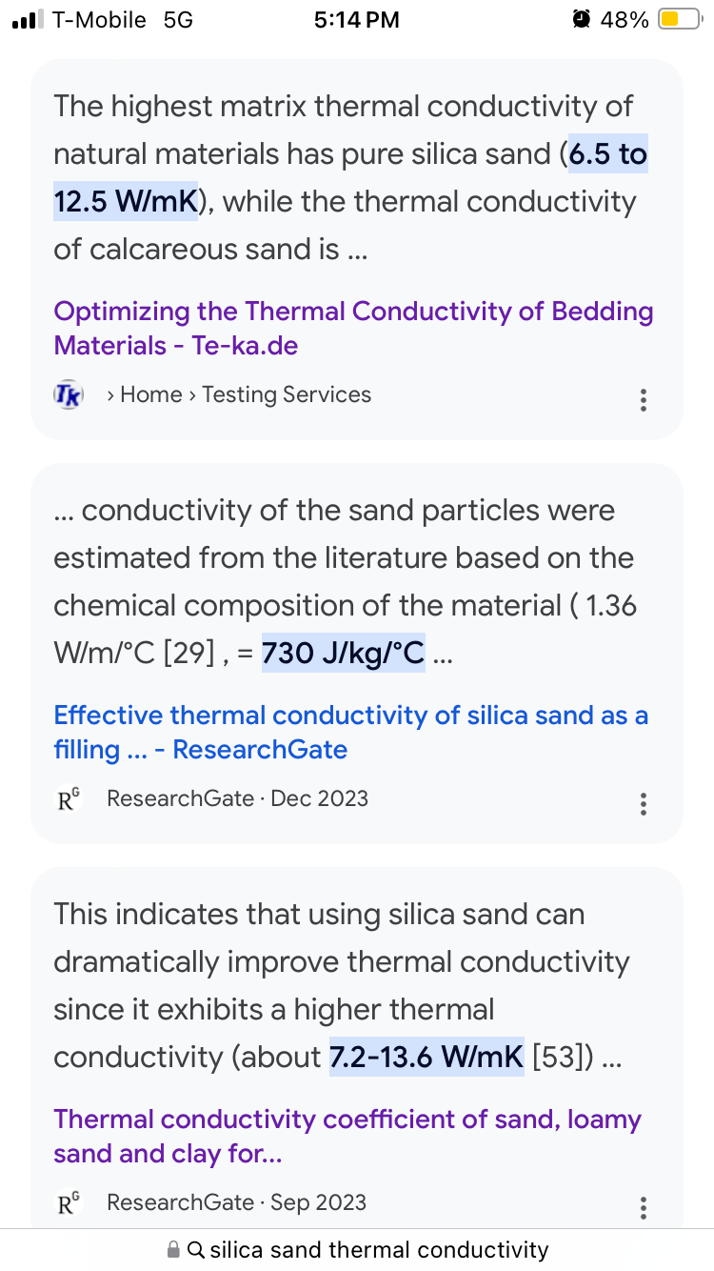Tap the magnifier icon in address bar
This screenshot has height=1271, width=714.
click(196, 1249)
